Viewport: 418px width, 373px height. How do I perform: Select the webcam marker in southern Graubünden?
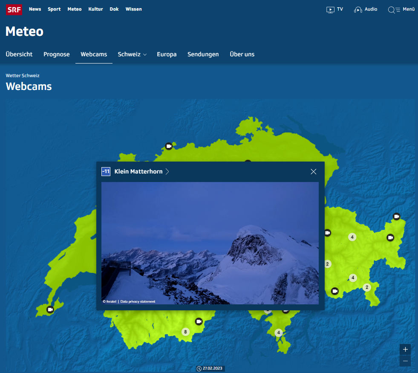335,291
